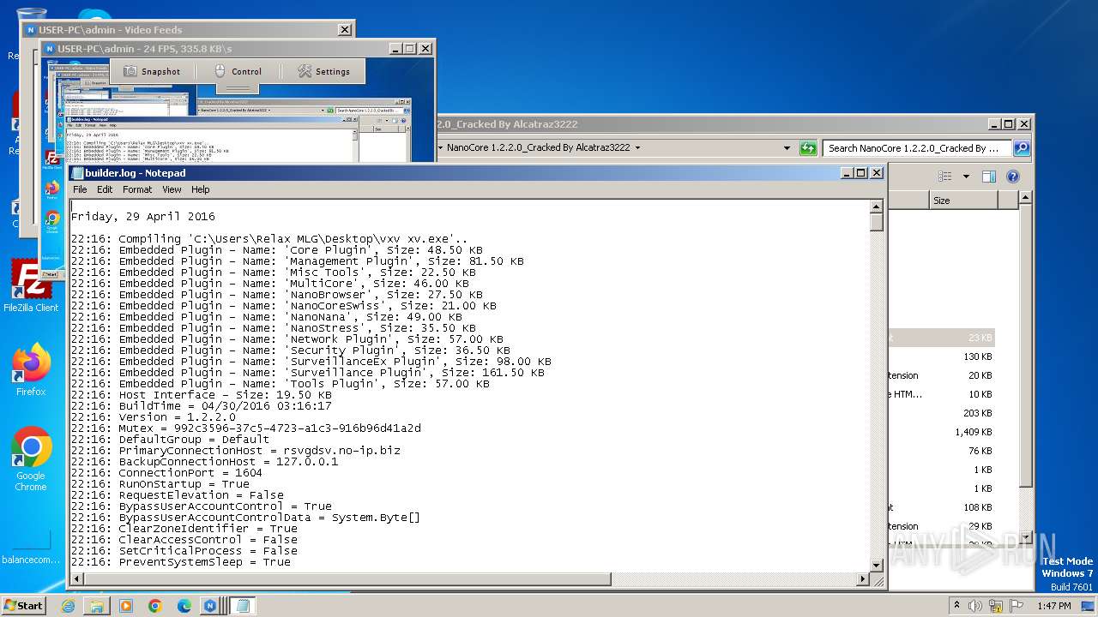
Task: Open the more view options dropdown arrow
Action: click(x=966, y=177)
